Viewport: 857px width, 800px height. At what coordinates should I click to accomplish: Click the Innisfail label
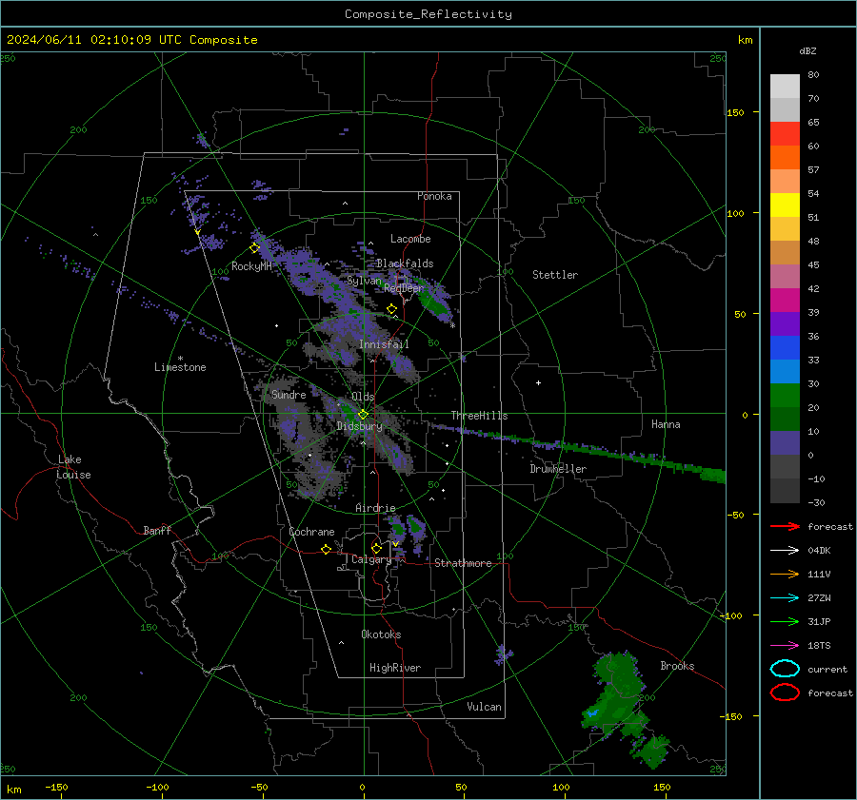(x=384, y=344)
